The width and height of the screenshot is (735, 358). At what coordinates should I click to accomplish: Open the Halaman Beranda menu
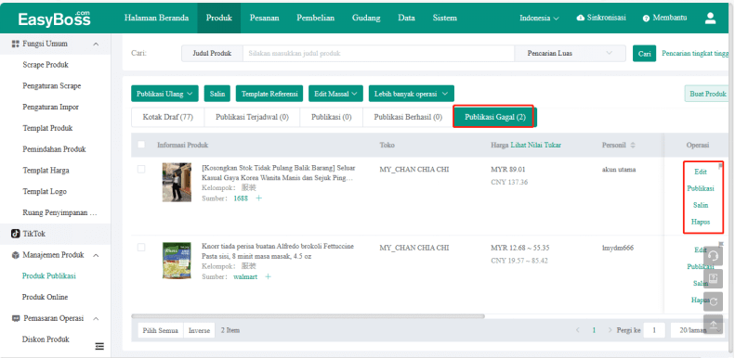[x=156, y=18]
